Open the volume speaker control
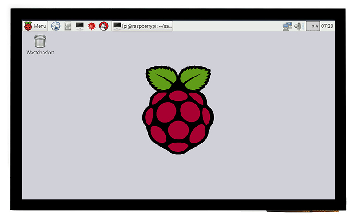 [x=298, y=26]
